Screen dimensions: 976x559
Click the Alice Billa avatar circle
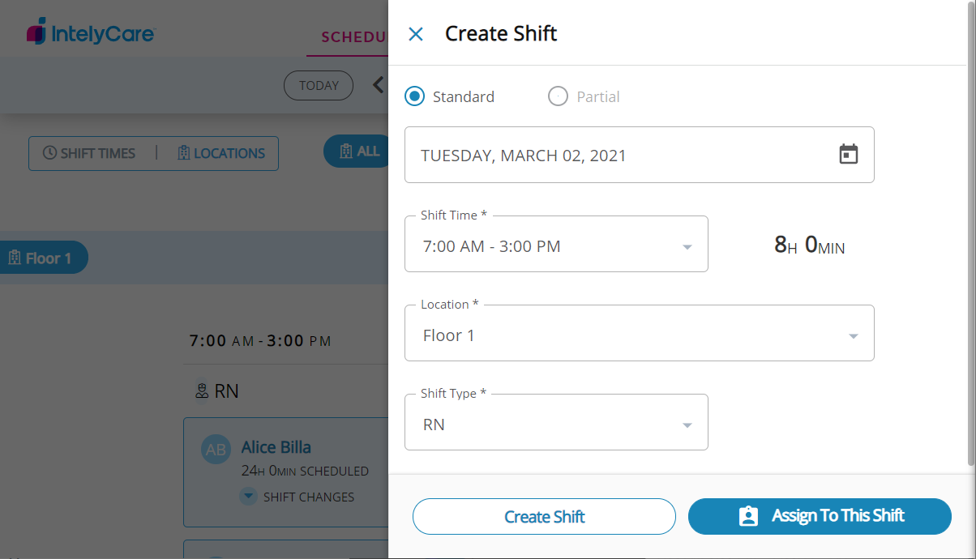pyautogui.click(x=216, y=450)
